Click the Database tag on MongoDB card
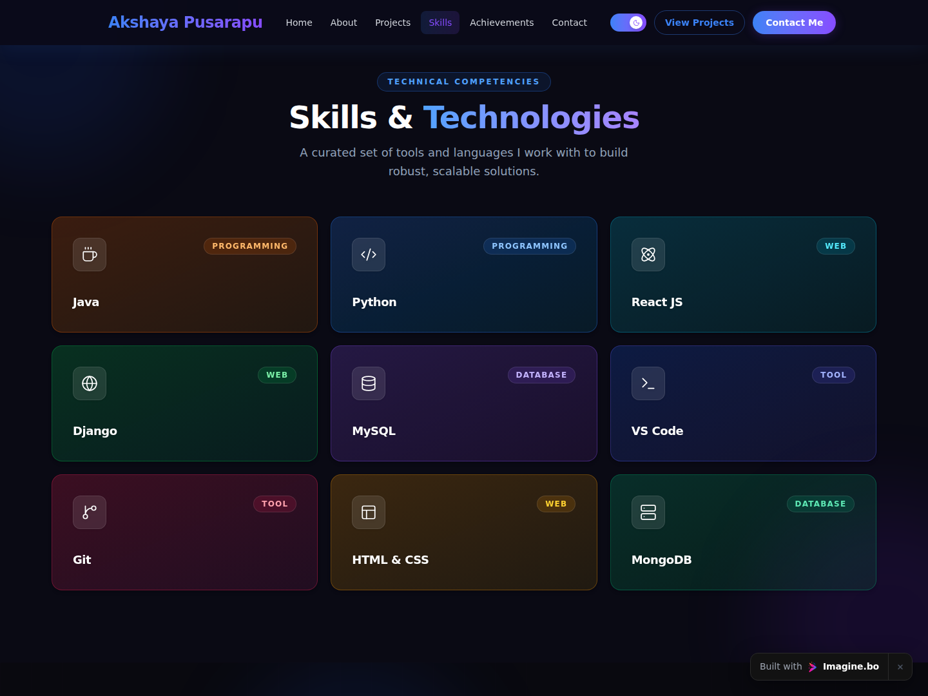Image resolution: width=928 pixels, height=696 pixels. (x=820, y=504)
